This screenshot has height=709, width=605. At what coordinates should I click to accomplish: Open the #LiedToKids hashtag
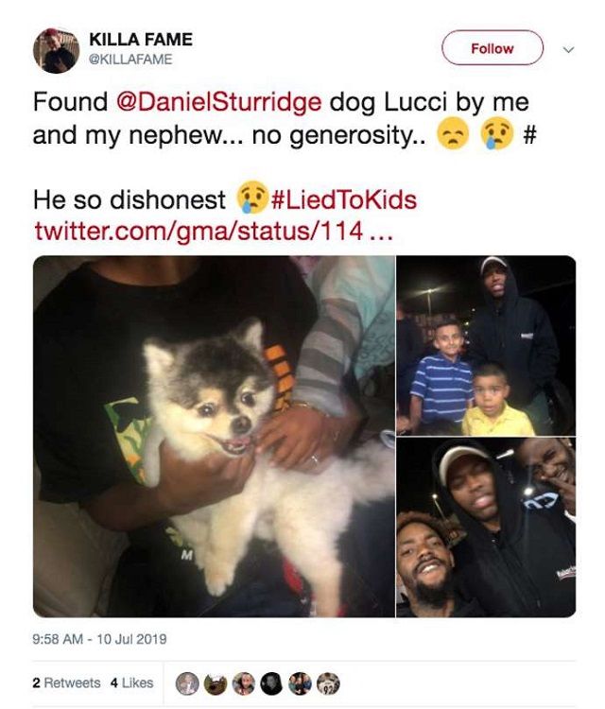[344, 199]
